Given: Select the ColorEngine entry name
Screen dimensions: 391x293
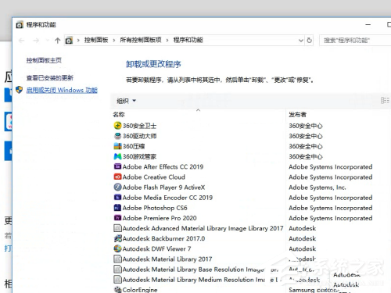Looking at the screenshot, I should [x=140, y=290].
